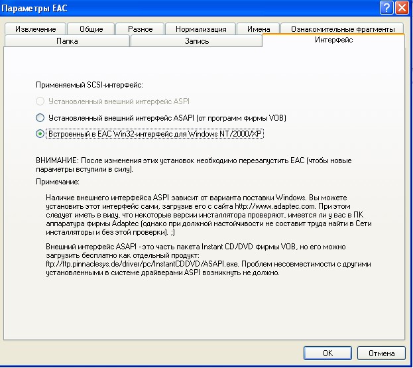Click the question mark help button in title bar

(x=387, y=8)
